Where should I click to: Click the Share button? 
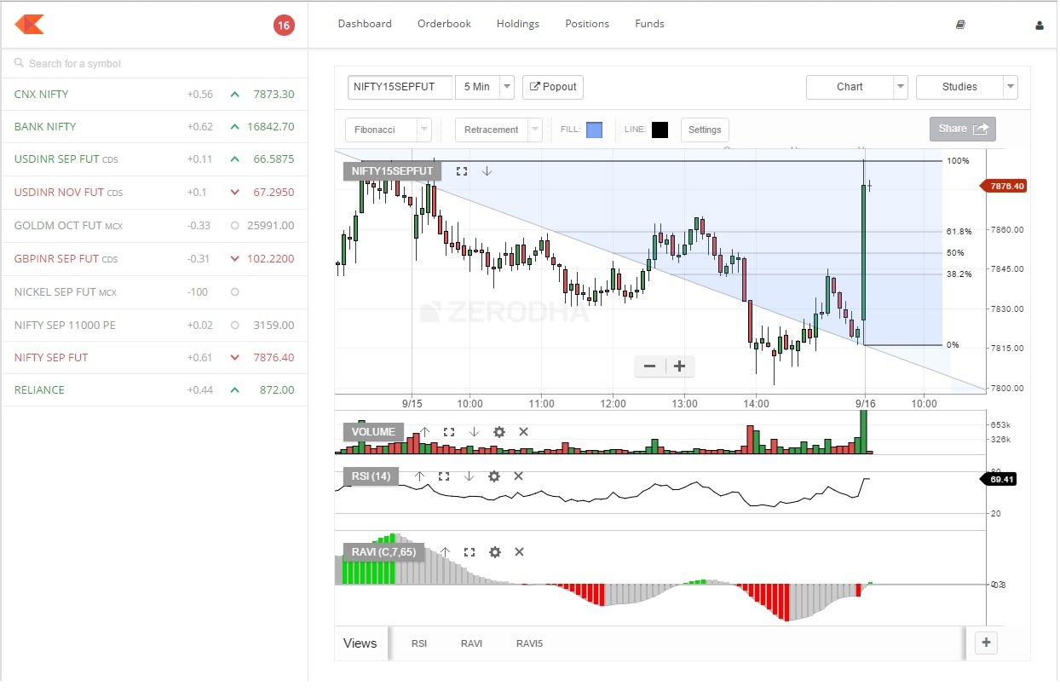point(962,129)
